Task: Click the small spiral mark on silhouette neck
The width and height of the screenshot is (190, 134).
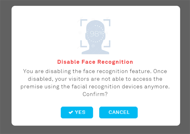Action: click(x=93, y=46)
